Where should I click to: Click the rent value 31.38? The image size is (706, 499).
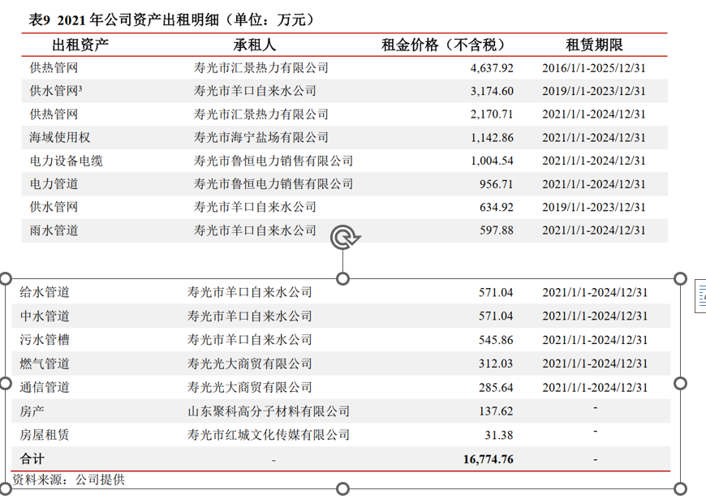[x=499, y=435]
